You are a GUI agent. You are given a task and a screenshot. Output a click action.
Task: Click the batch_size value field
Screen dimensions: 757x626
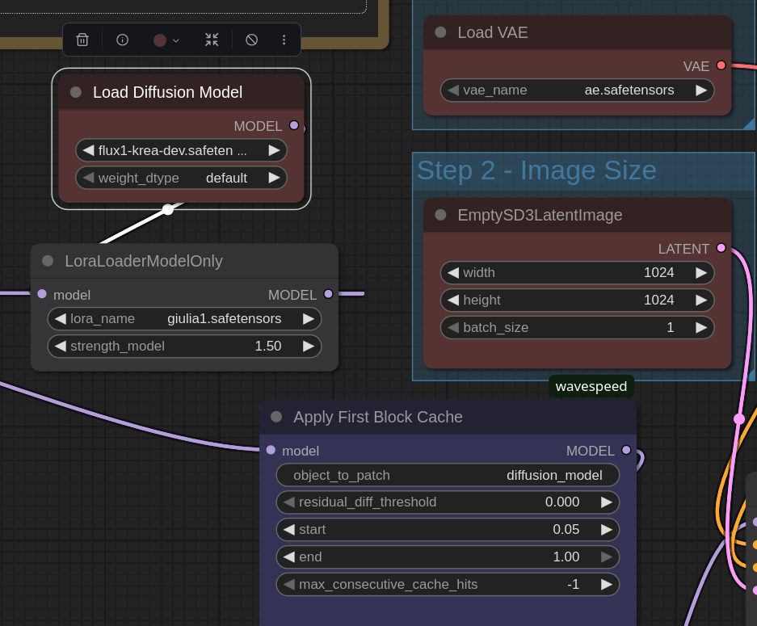[577, 328]
